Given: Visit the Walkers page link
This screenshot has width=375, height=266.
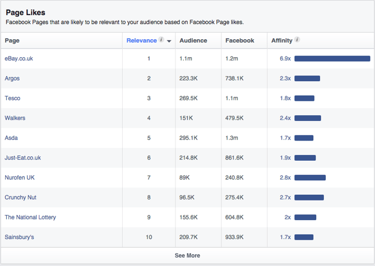Looking at the screenshot, I should coord(15,118).
